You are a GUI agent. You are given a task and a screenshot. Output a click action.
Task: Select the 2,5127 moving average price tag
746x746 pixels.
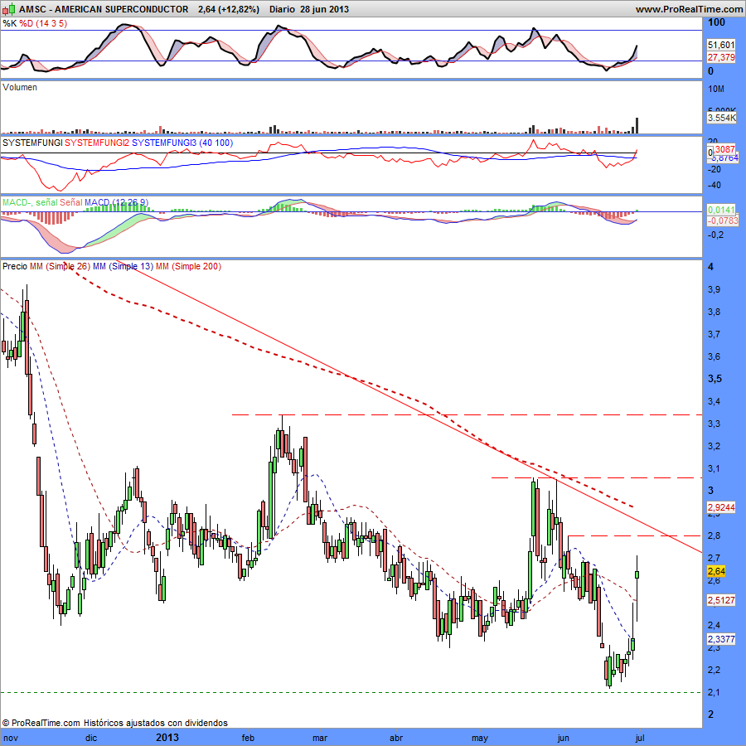(721, 600)
